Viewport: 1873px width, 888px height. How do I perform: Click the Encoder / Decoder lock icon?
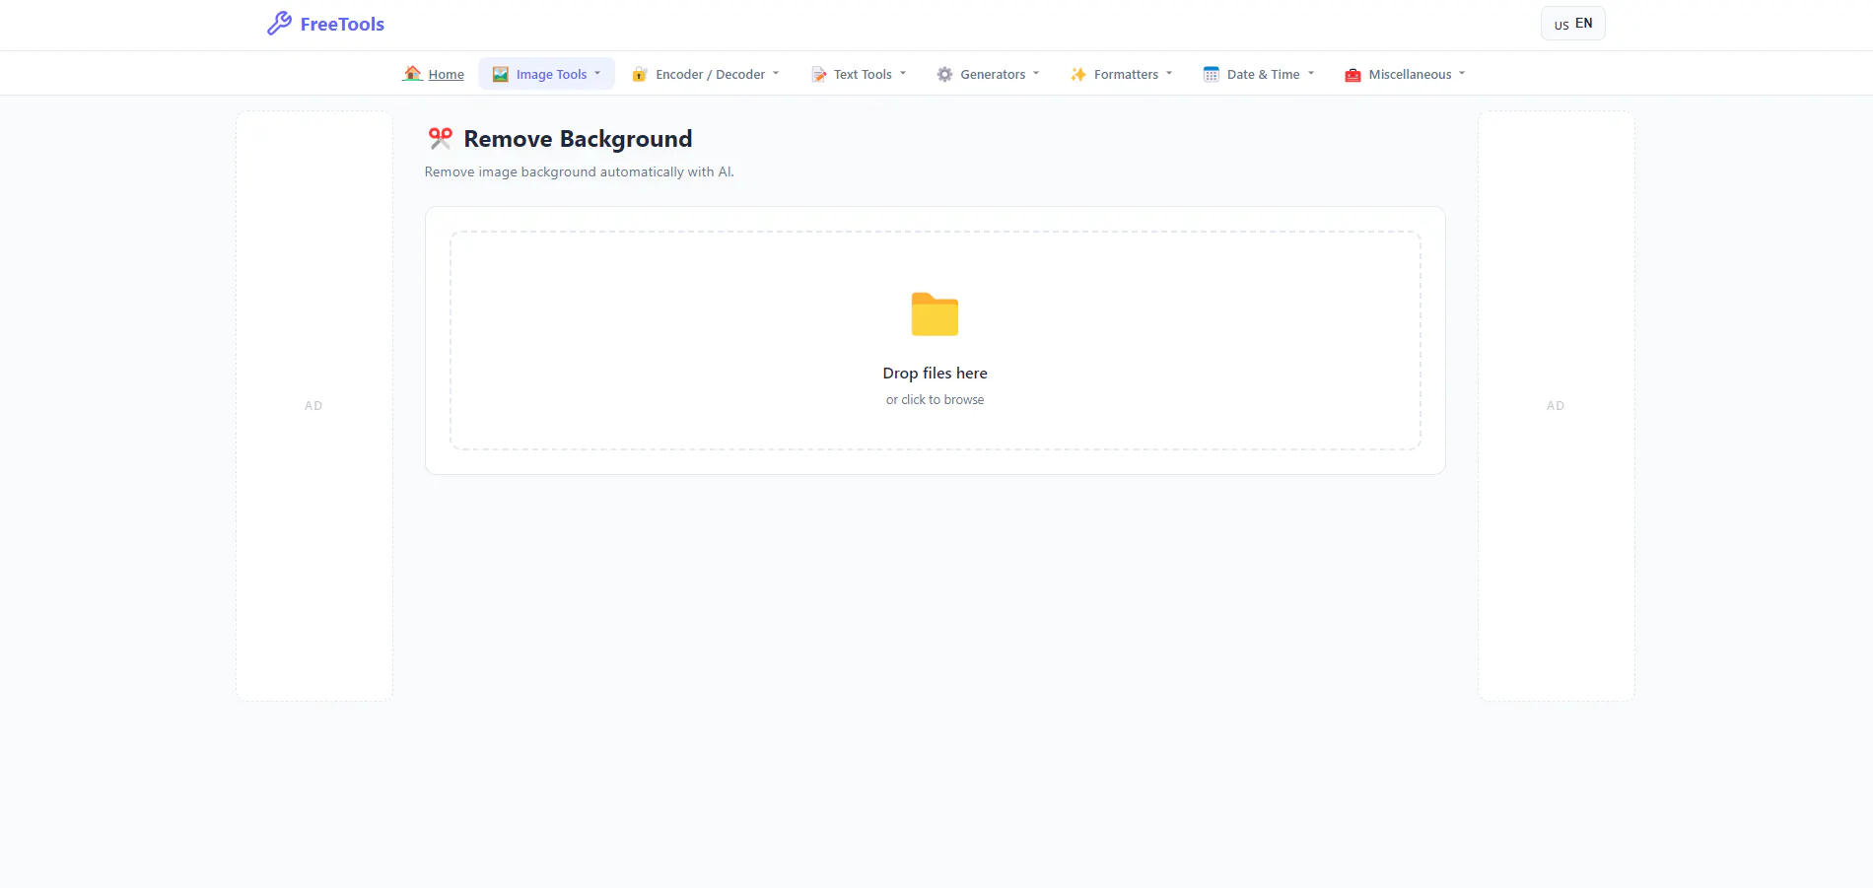coord(640,74)
